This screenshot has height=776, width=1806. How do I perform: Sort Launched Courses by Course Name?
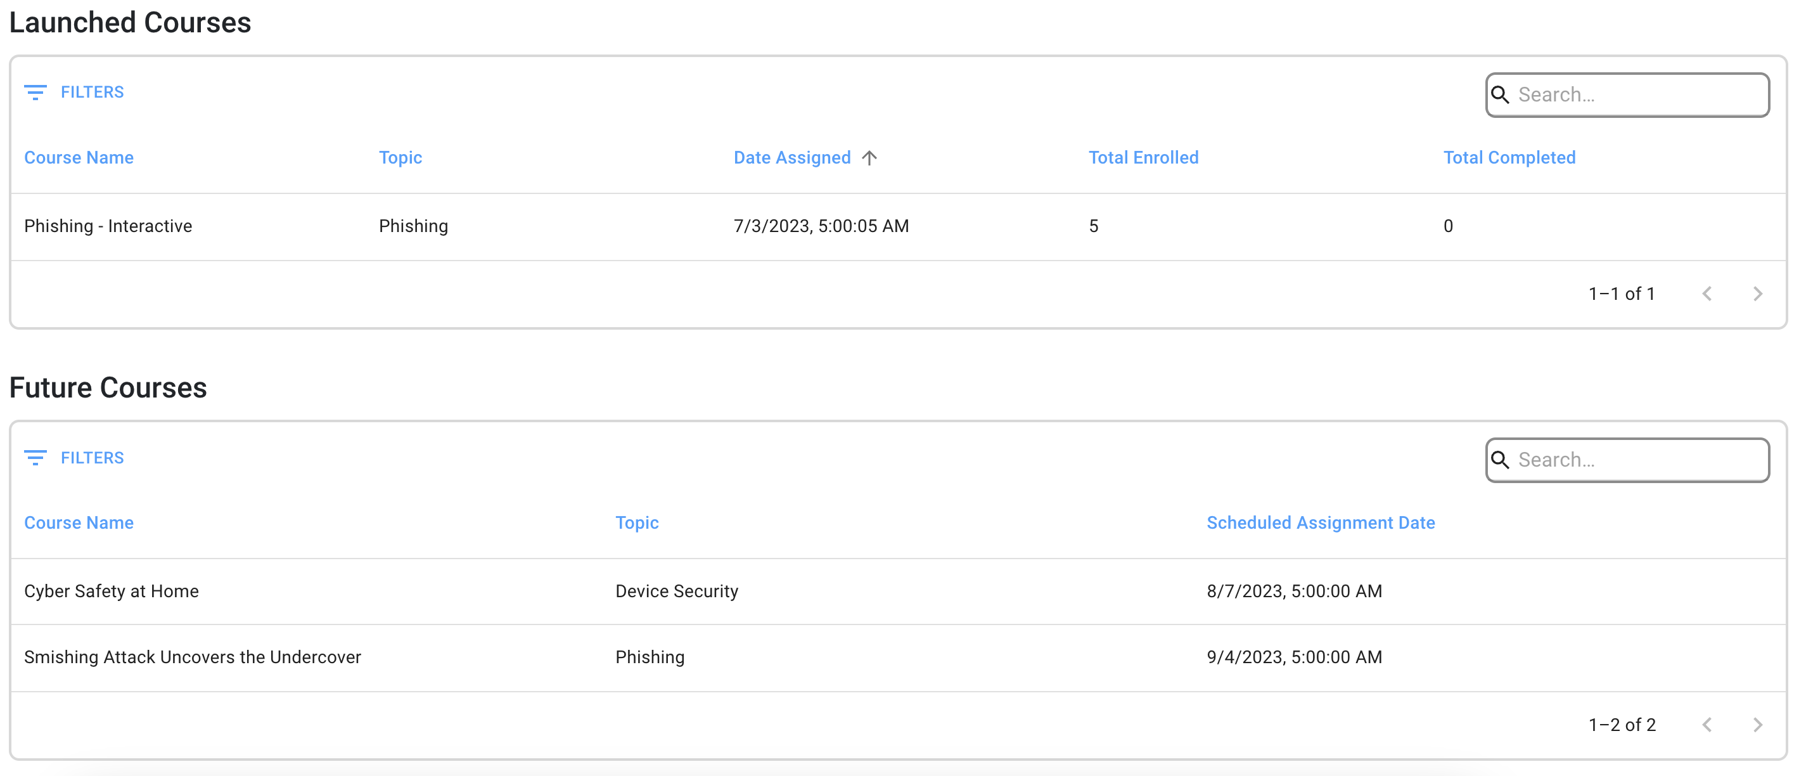point(79,158)
